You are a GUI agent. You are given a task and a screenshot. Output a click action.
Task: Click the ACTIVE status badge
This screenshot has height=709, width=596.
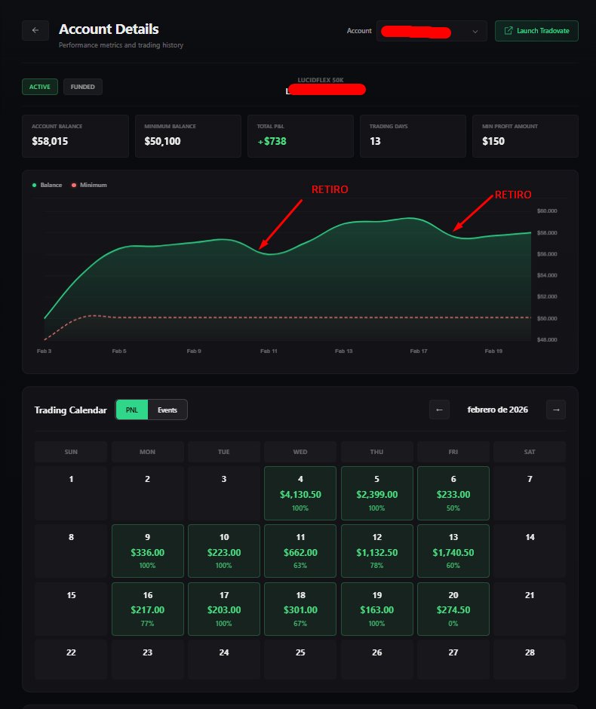tap(40, 87)
